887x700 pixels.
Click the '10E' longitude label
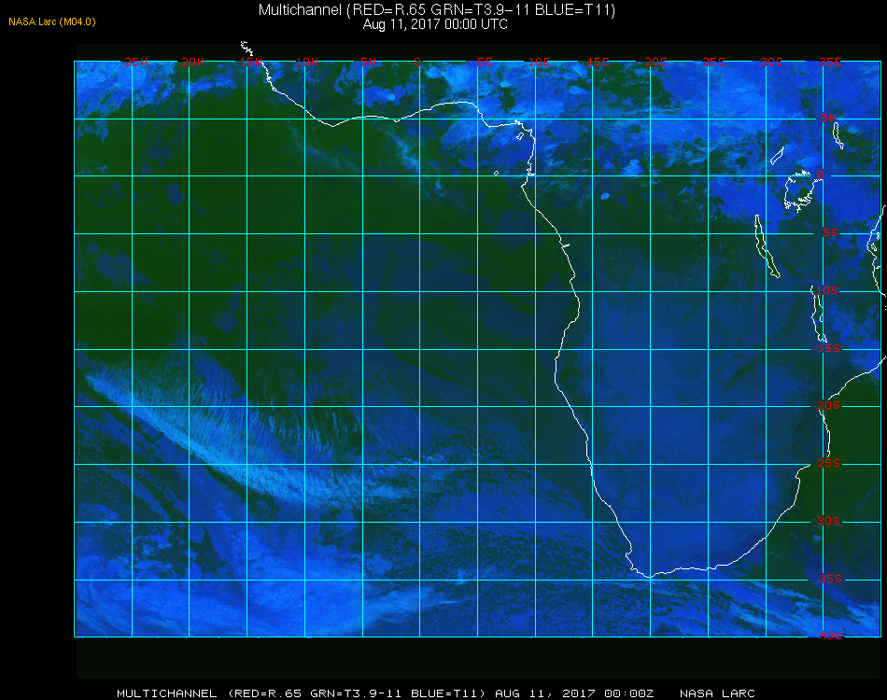pos(539,62)
